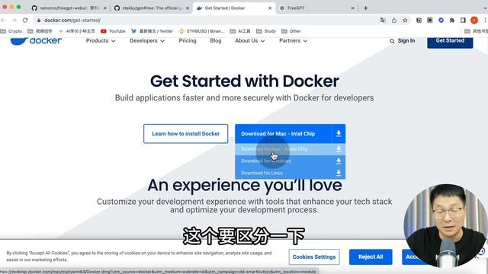Expand the Partners menu
Screen dimensions: 488x274
pyautogui.click(x=293, y=40)
